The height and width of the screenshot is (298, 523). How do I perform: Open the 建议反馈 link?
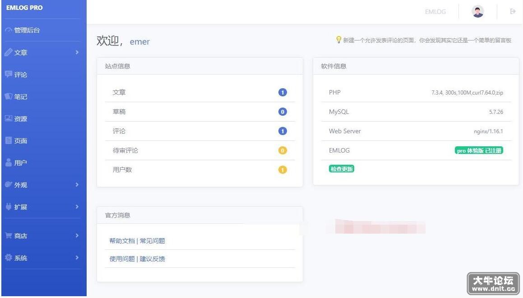pos(153,259)
